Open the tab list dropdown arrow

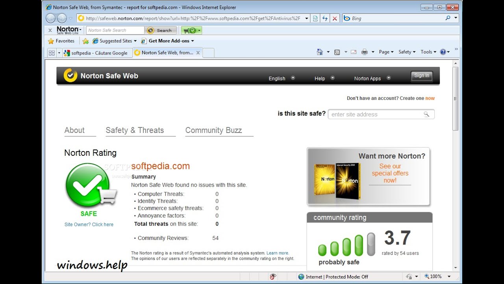pyautogui.click(x=59, y=53)
